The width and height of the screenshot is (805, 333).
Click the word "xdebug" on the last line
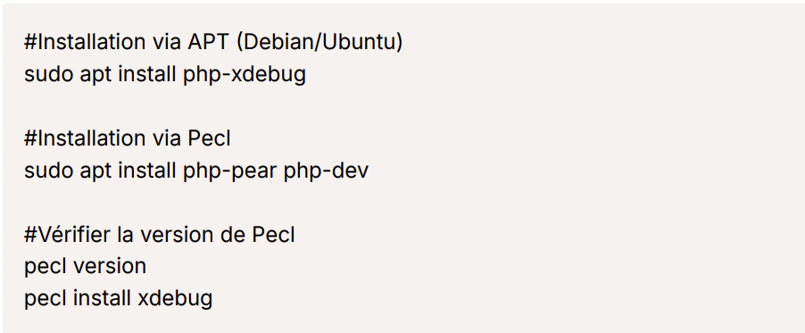175,299
